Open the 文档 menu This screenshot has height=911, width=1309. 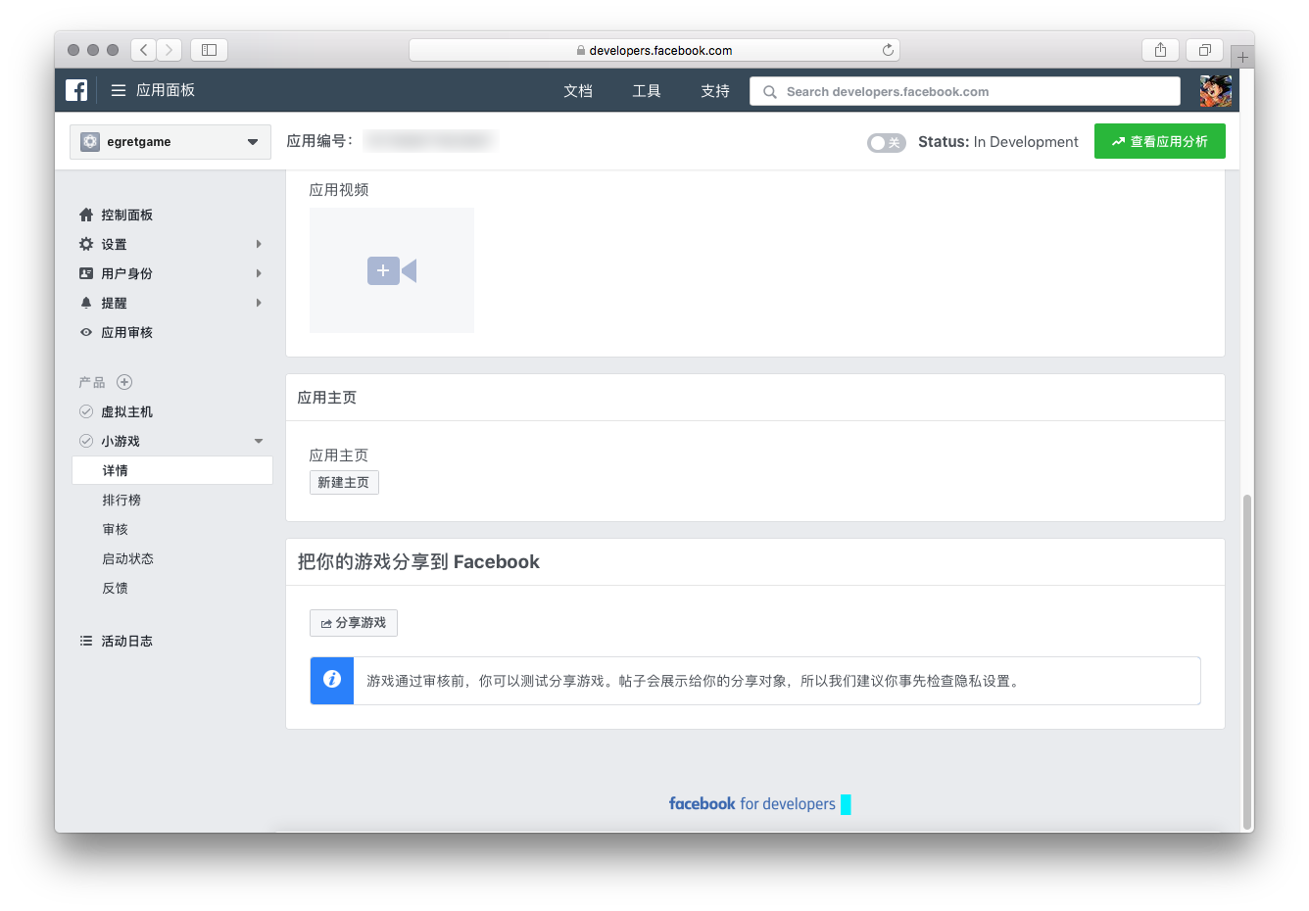tap(578, 91)
